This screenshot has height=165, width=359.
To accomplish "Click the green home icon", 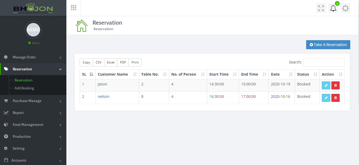I will pos(82,26).
